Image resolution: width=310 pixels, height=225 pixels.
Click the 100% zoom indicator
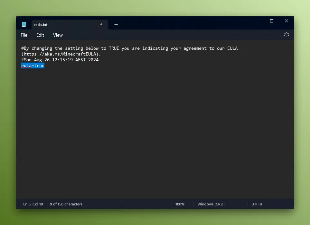180,204
